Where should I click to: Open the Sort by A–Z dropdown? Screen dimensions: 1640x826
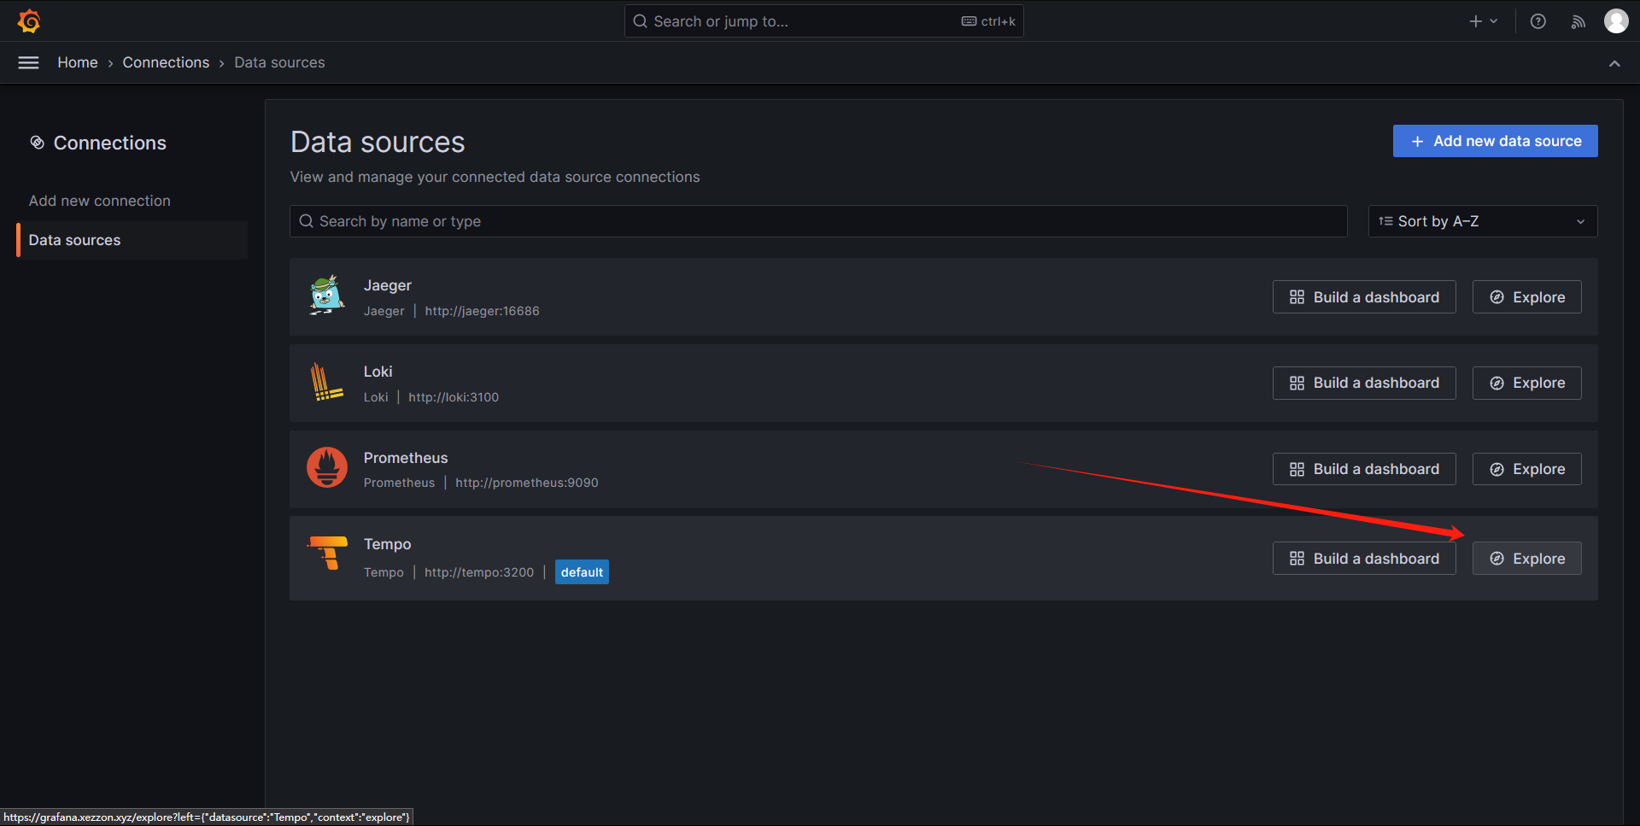[x=1482, y=221]
